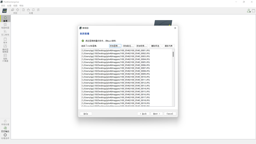The width and height of the screenshot is (256, 144).
Task: Select 100_0540_0019.JPG in the list
Action: tap(116, 103)
